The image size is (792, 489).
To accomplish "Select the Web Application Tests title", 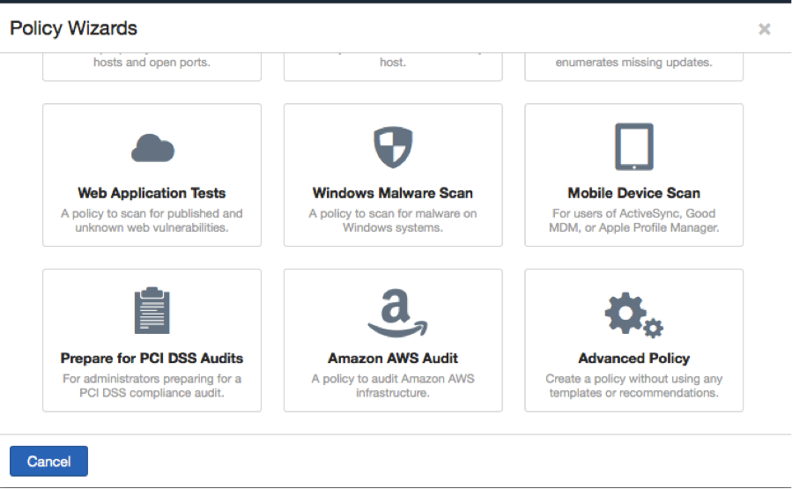I will tap(152, 193).
